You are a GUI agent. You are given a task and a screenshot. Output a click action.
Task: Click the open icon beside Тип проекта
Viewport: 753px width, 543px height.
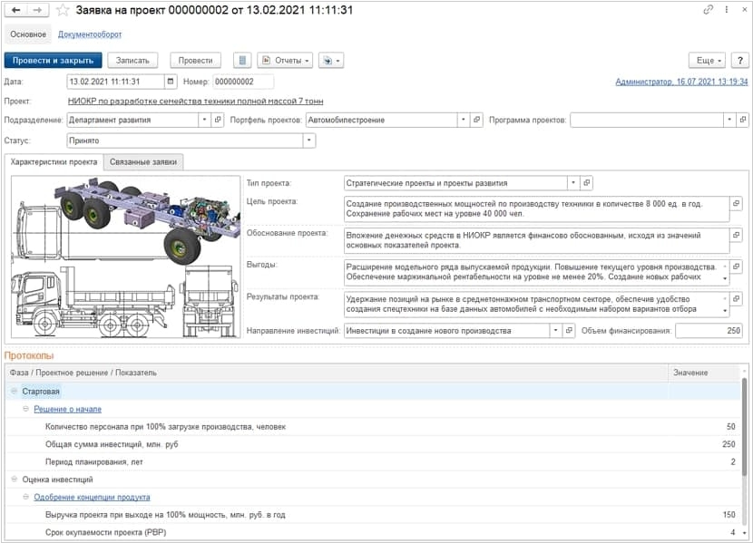coord(586,182)
